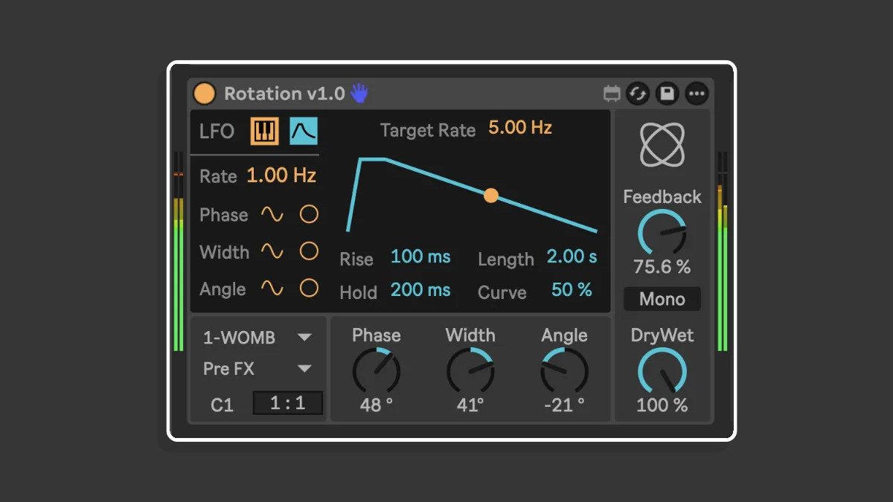Toggle the circle button in the Angle row
Screen dimensions: 893x502
309,289
